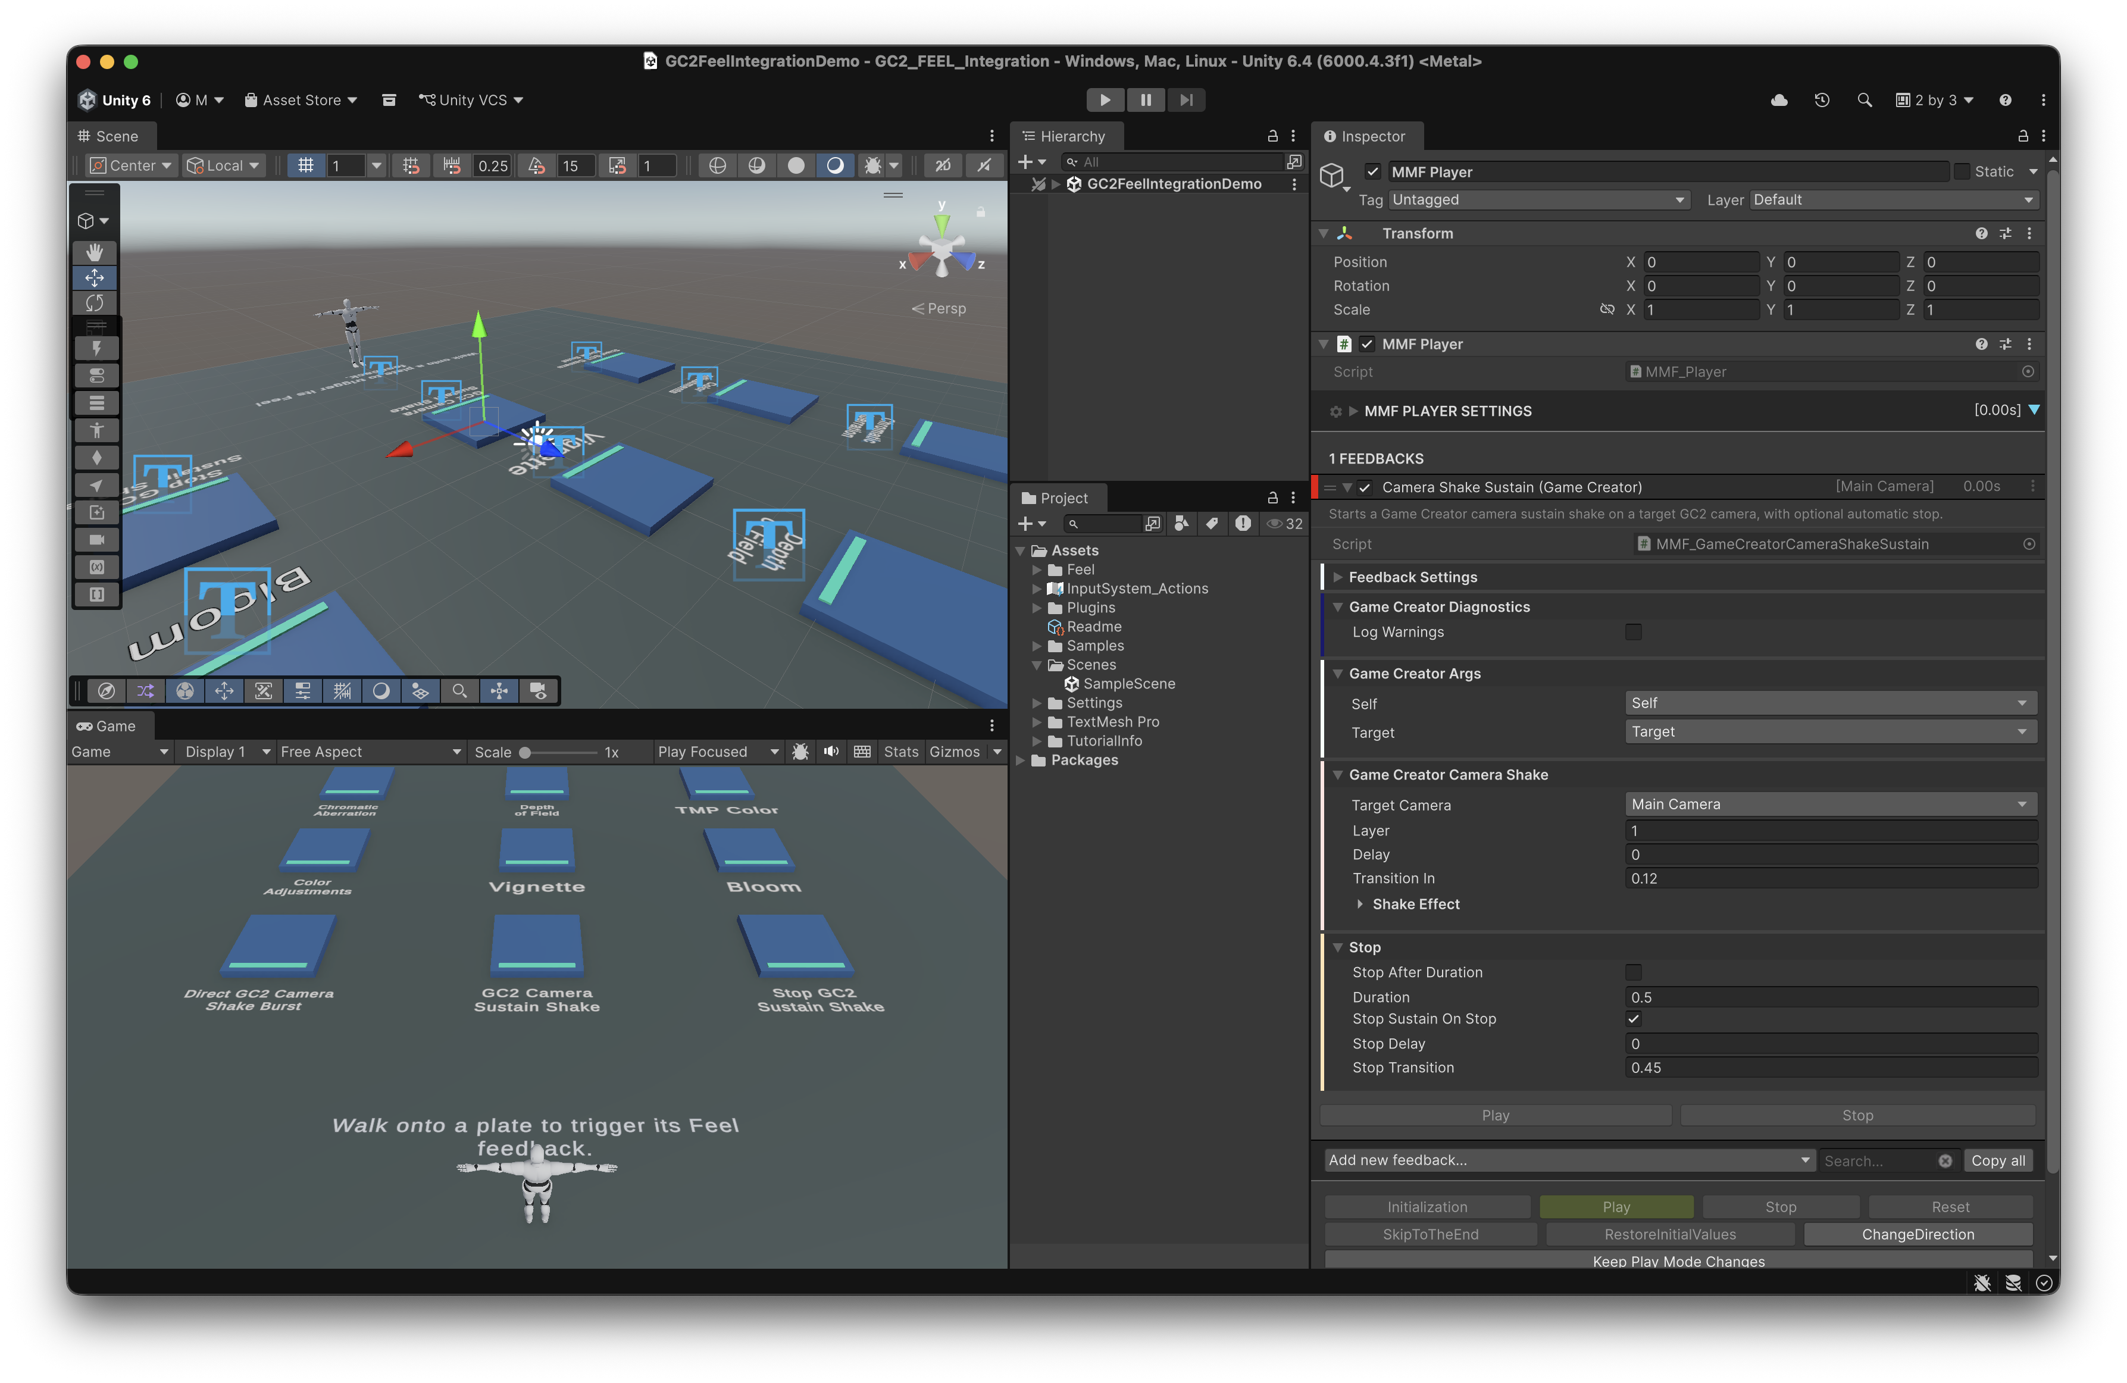Open the help icon in top toolbar
Image resolution: width=2127 pixels, height=1383 pixels.
[2006, 100]
